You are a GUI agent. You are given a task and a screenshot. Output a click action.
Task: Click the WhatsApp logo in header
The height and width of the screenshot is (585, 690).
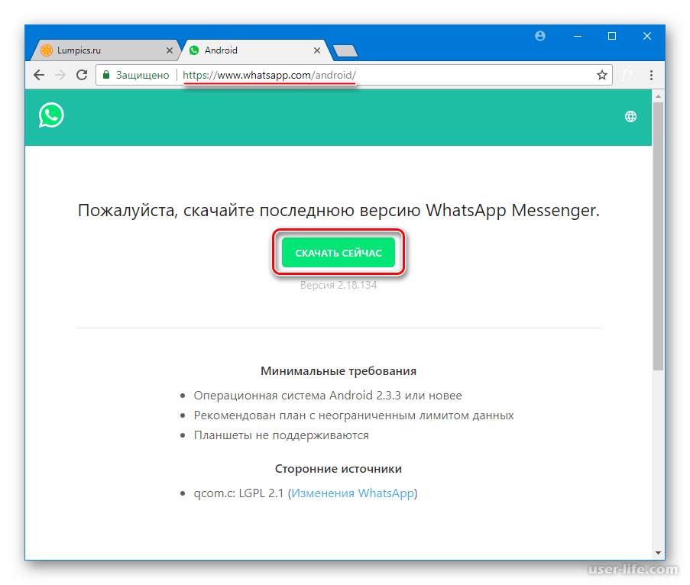click(x=51, y=115)
